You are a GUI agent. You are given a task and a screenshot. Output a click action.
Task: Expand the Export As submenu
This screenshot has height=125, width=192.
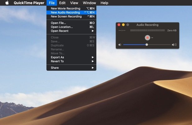click(71, 57)
